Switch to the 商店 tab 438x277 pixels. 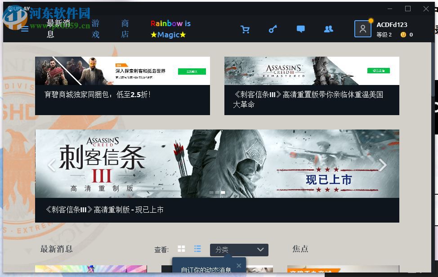tap(125, 29)
